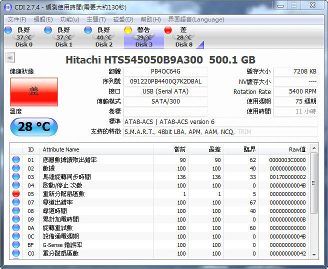This screenshot has width=328, height=269.
Task: Open the 磁盤(D) menu
Action: point(123,19)
